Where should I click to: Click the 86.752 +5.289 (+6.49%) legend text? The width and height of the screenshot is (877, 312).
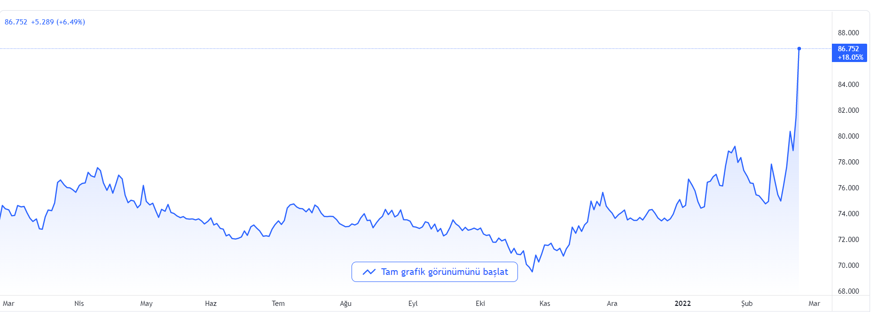45,22
